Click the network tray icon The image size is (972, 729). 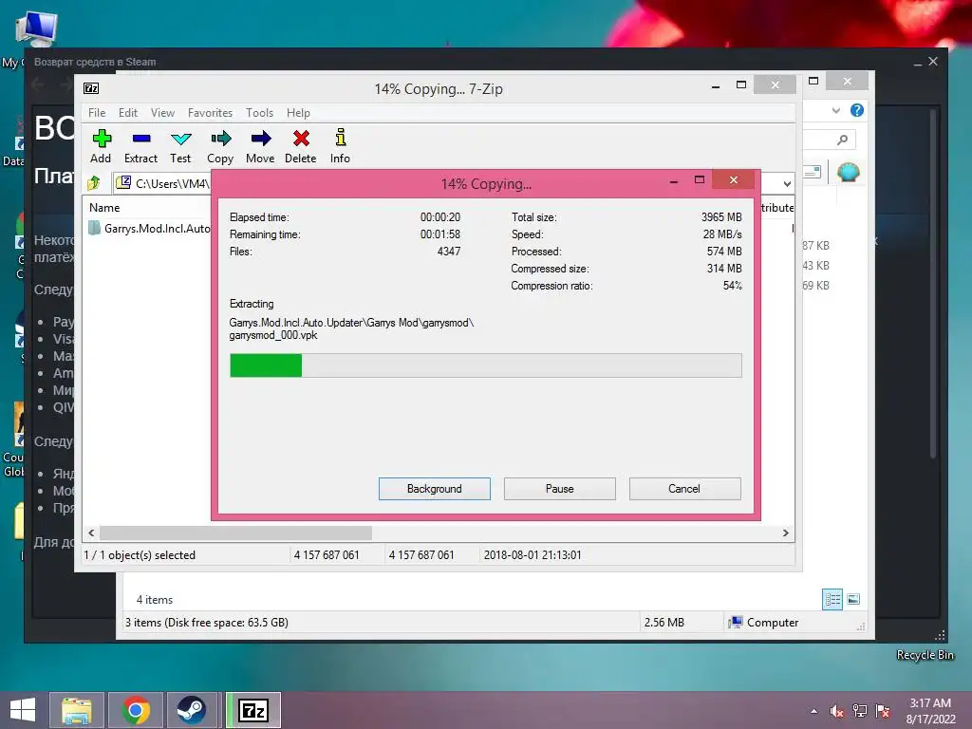coord(860,711)
